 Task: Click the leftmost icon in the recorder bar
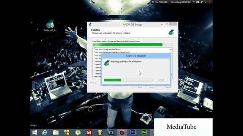[x=153, y=2]
